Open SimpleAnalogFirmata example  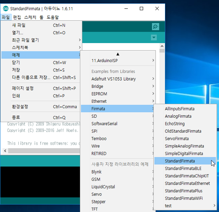(x=185, y=146)
